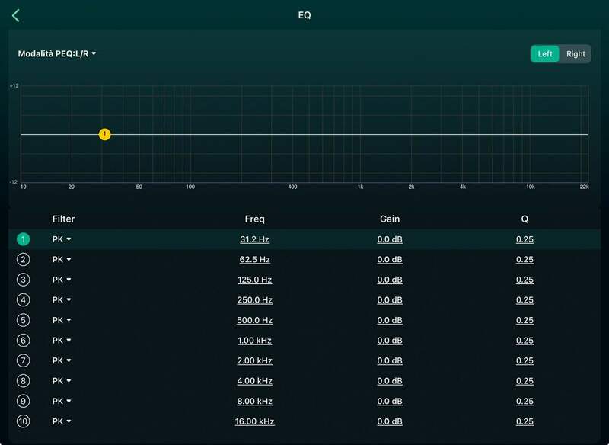Click the yellow band 1 graph marker
The image size is (609, 445).
(x=105, y=134)
